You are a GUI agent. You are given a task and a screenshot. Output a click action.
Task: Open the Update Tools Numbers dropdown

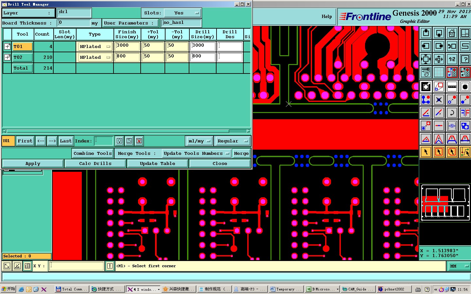click(197, 153)
